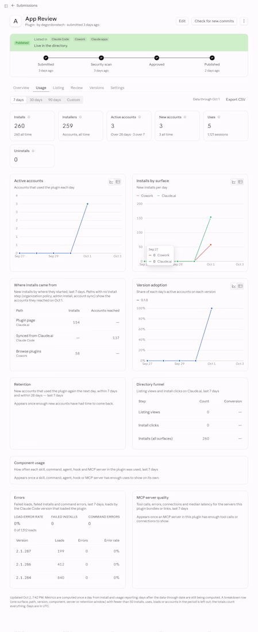
Task: Show info icon for Installers metric
Action: (81, 117)
